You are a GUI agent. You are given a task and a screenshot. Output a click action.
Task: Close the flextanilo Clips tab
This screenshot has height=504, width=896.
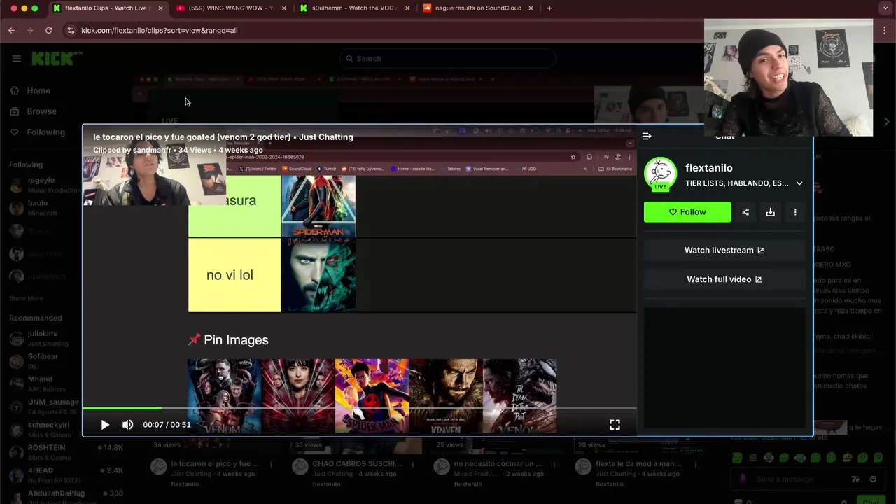(160, 8)
